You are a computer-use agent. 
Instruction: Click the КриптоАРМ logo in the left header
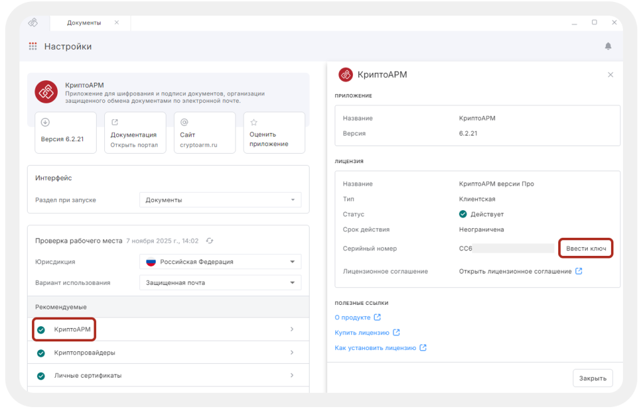(x=46, y=92)
